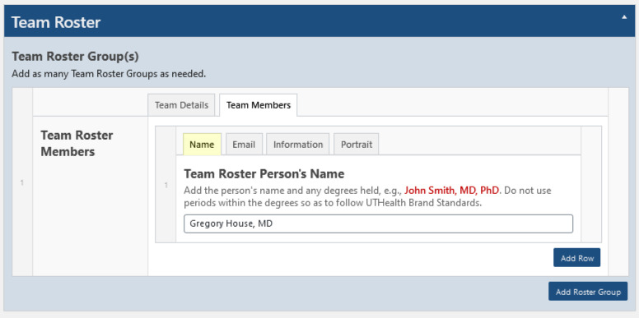Collapse the Team Roster panel arrow
This screenshot has width=639, height=318.
pos(624,17)
